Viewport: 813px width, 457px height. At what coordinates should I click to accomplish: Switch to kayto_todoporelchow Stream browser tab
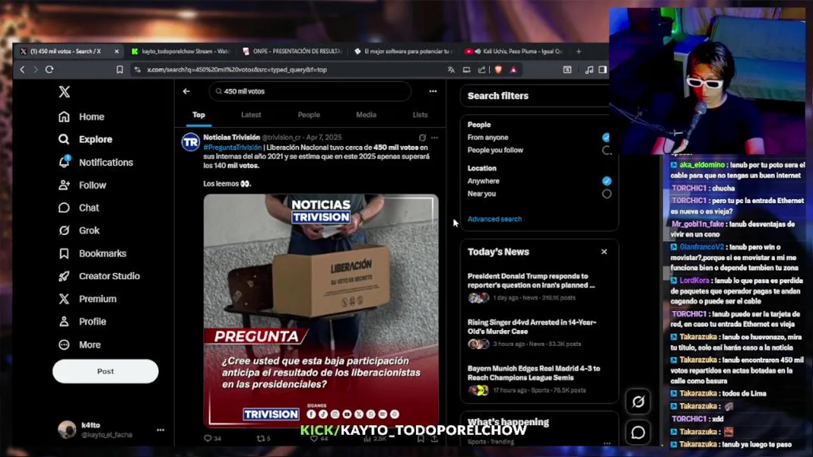point(180,51)
